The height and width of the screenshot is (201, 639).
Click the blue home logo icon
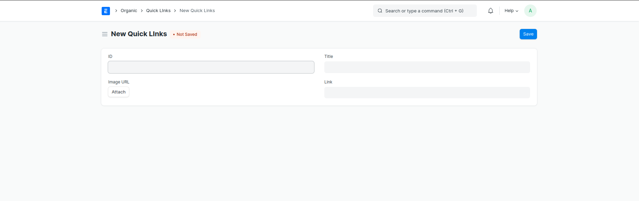[106, 11]
